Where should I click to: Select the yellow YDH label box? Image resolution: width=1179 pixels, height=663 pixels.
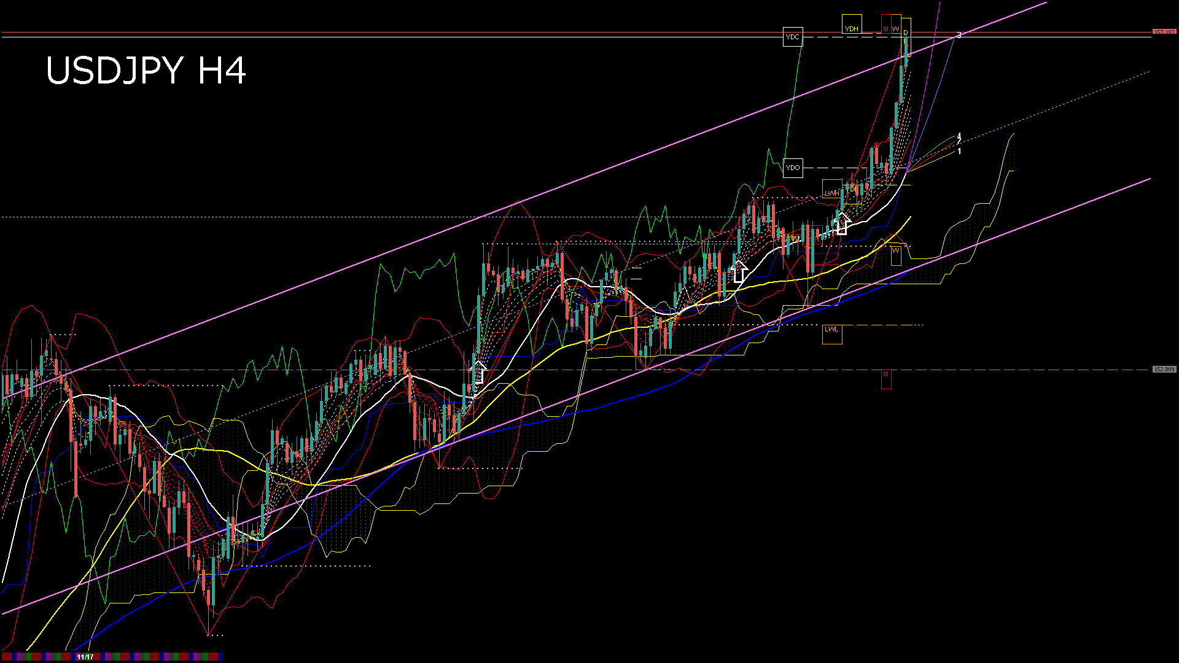pyautogui.click(x=851, y=25)
